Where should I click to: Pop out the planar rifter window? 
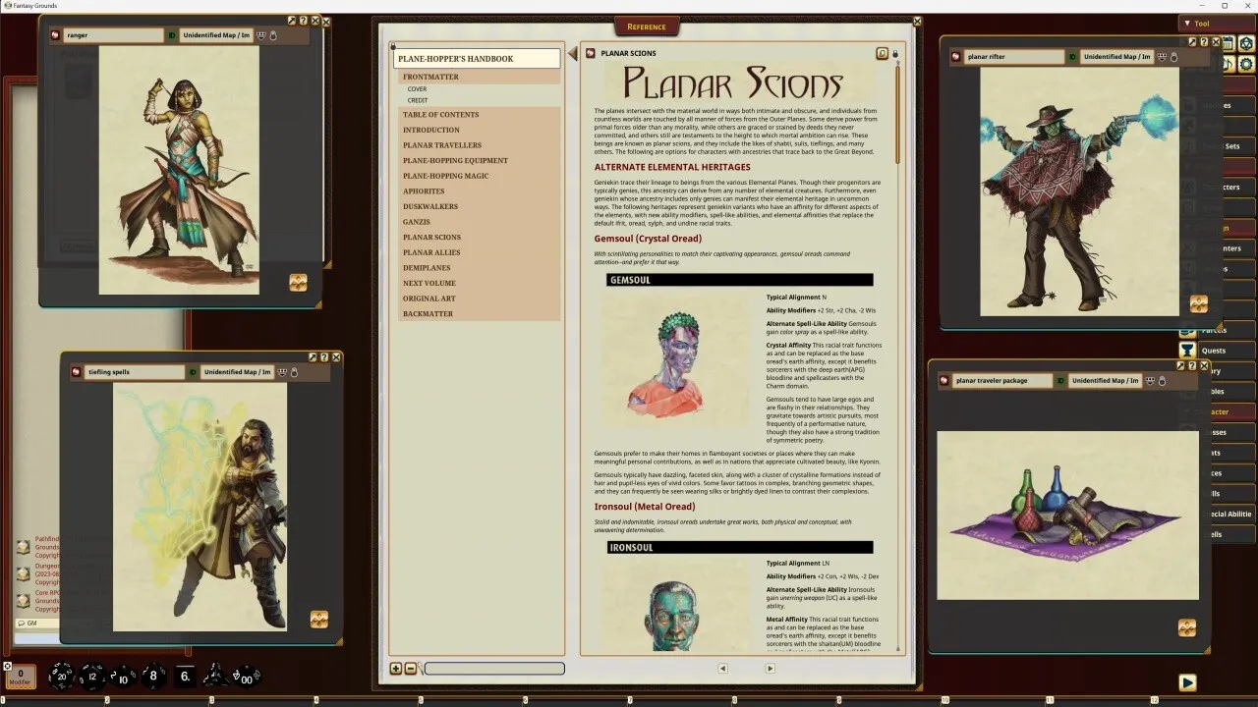1192,42
